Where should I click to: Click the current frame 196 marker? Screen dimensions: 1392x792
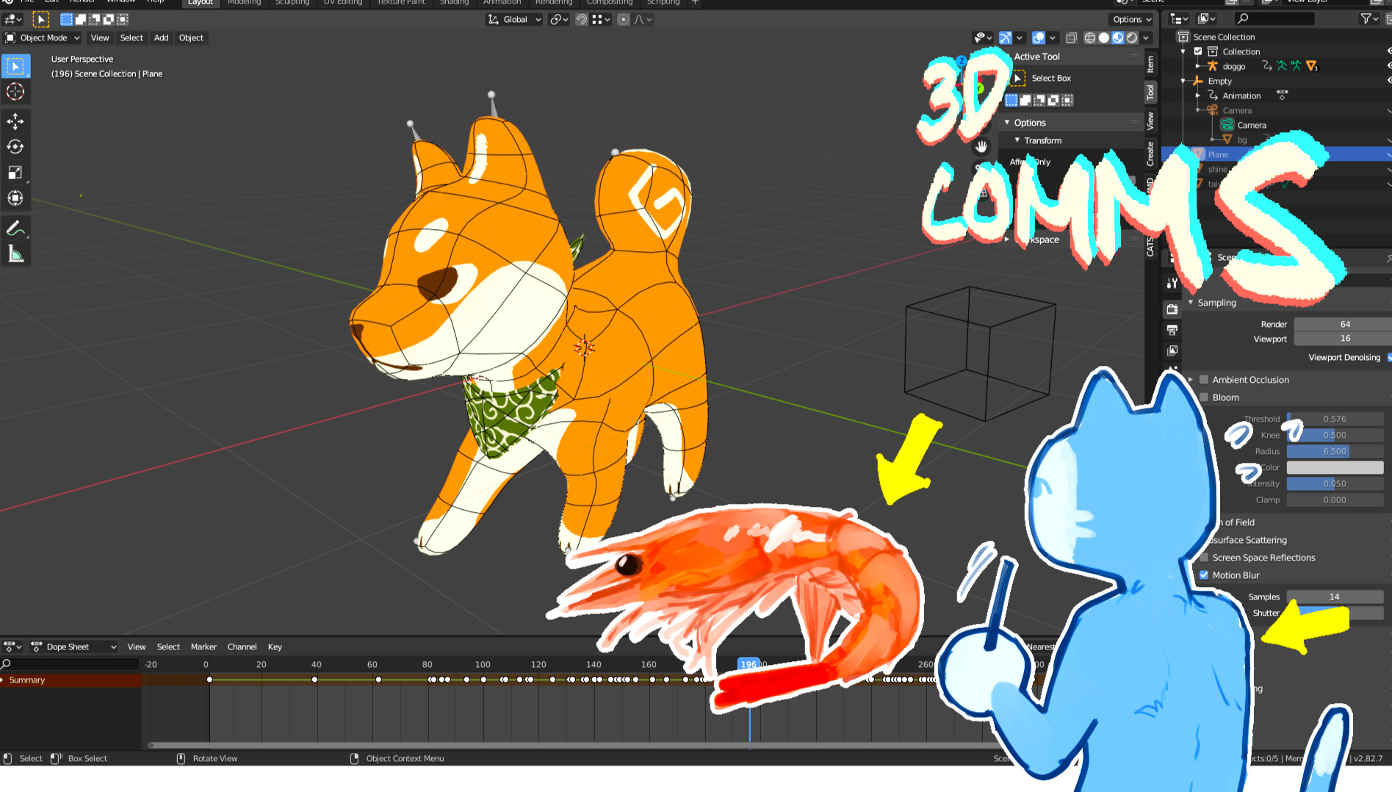(749, 664)
